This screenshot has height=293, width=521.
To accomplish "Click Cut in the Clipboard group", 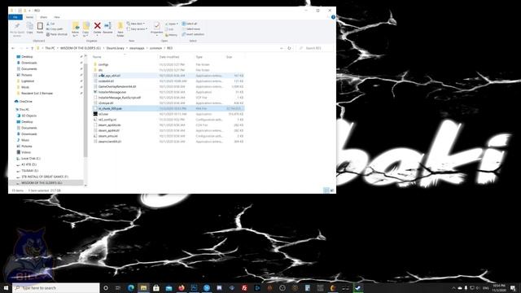I will coord(50,24).
